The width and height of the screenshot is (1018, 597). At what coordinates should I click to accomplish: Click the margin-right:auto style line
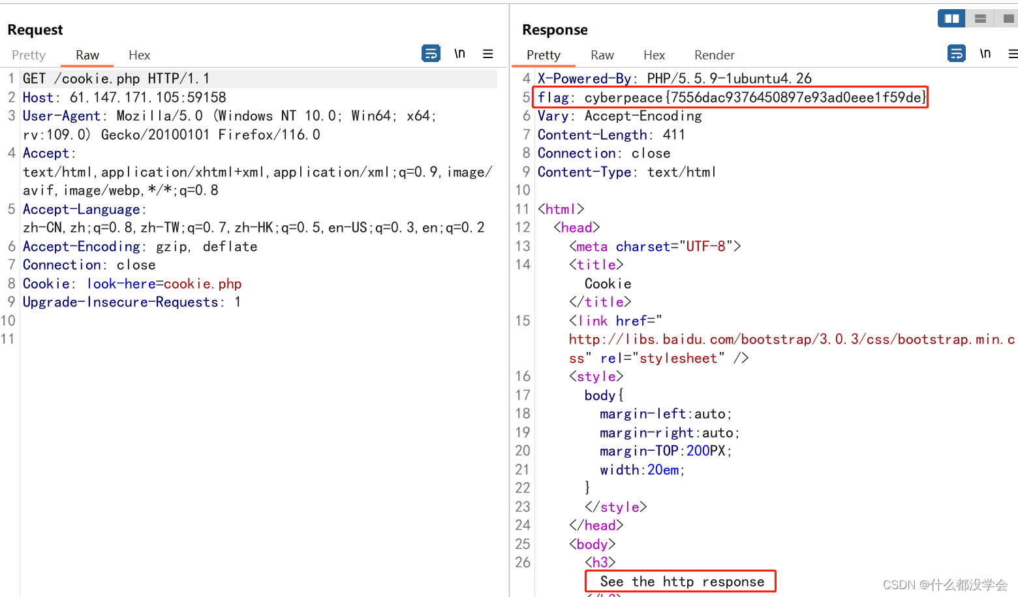coord(670,432)
